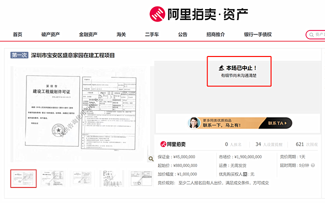Click the 运费：无需发货 text
325x203 pixels.
point(232,165)
